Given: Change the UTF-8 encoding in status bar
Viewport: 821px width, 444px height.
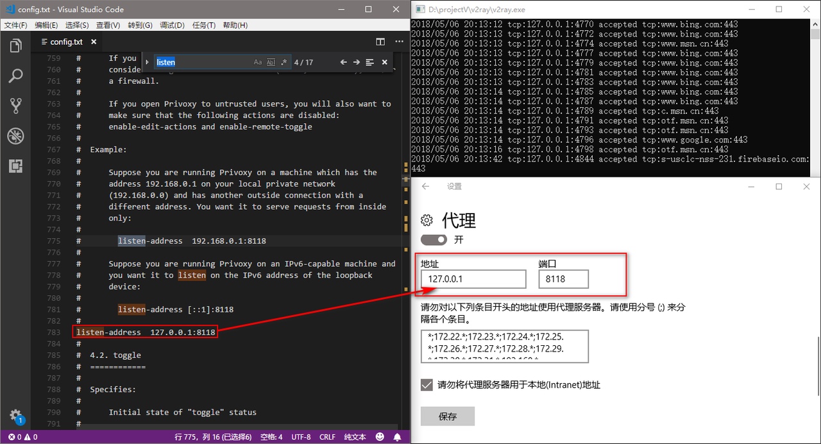Looking at the screenshot, I should point(301,437).
